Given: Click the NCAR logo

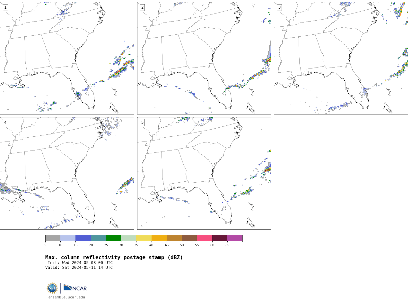Looking at the screenshot, I should (75, 288).
